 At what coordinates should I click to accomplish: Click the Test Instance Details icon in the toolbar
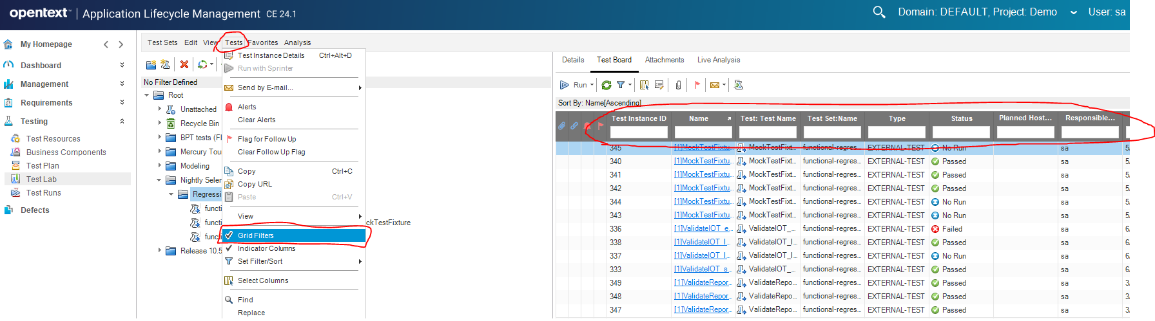pos(659,85)
